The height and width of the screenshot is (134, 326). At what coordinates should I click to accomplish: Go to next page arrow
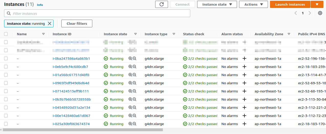click(x=310, y=13)
